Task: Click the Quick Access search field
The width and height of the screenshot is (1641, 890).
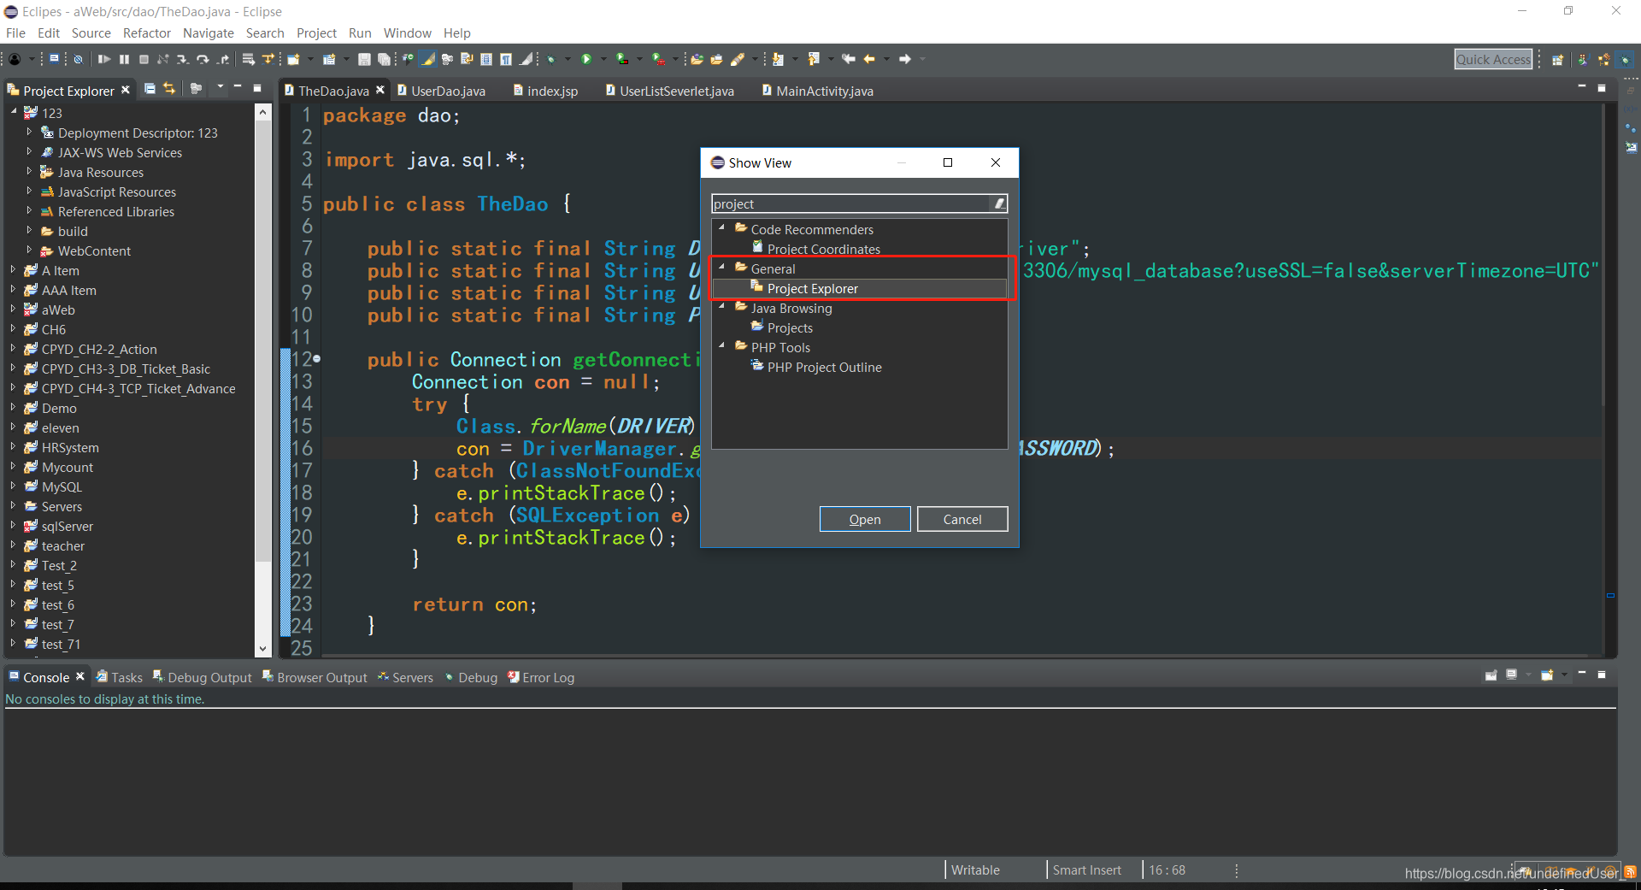Action: point(1493,59)
